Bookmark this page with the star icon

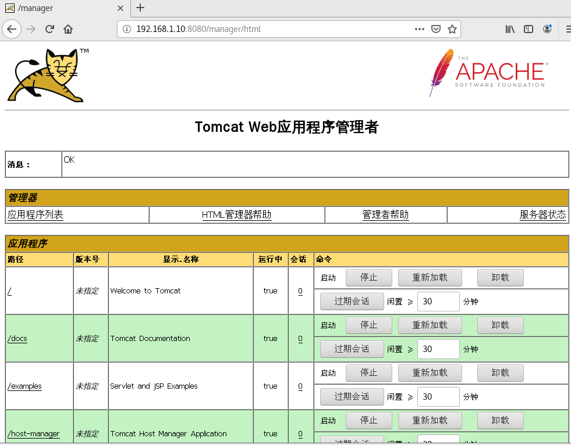(x=452, y=29)
